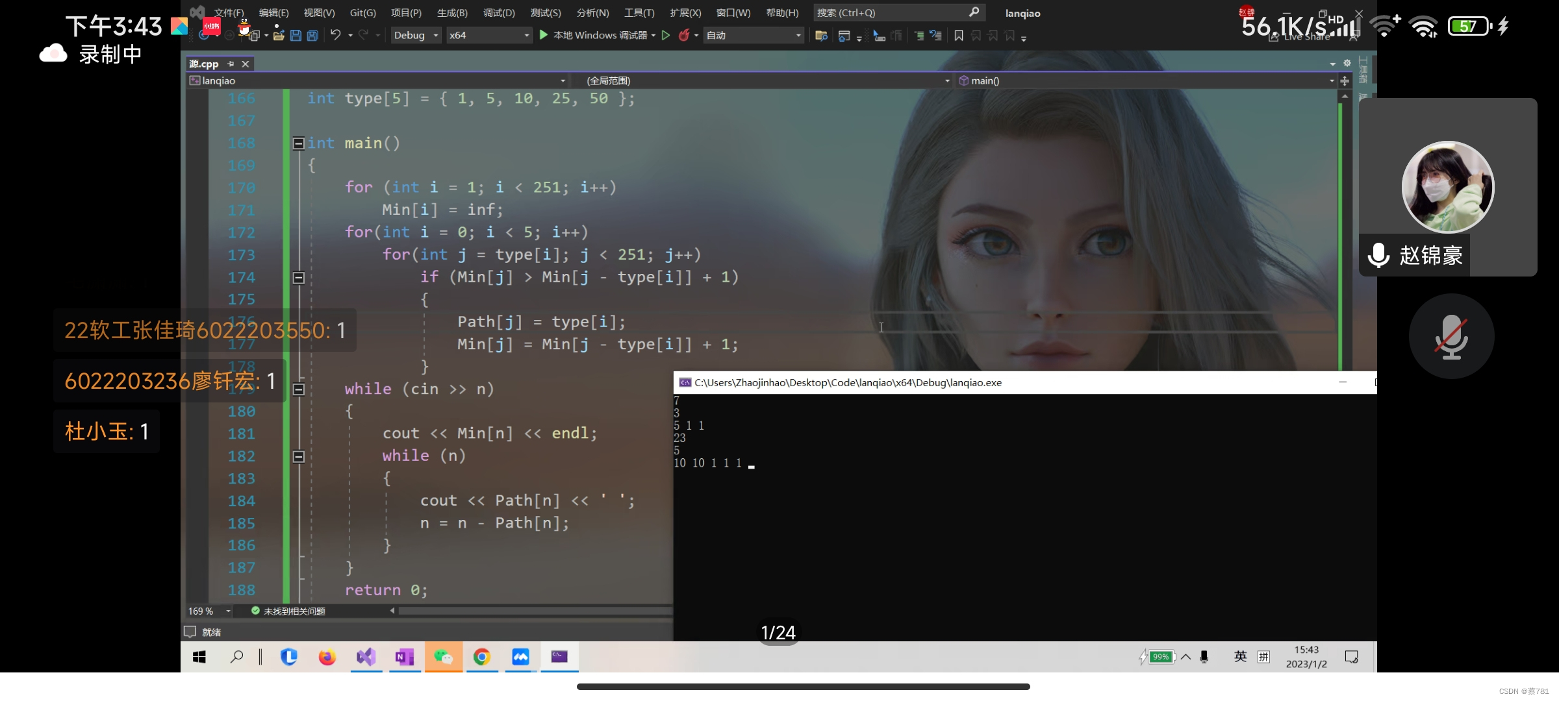Open the notification center icon
The image size is (1559, 701).
pyautogui.click(x=1352, y=657)
